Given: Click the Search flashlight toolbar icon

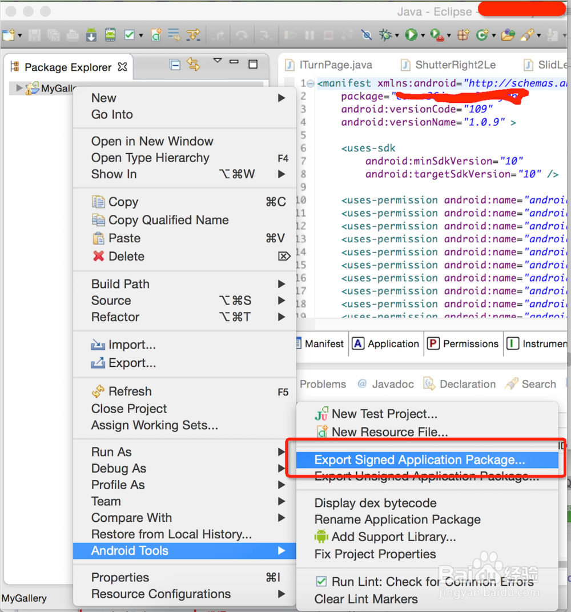Looking at the screenshot, I should pos(527,35).
